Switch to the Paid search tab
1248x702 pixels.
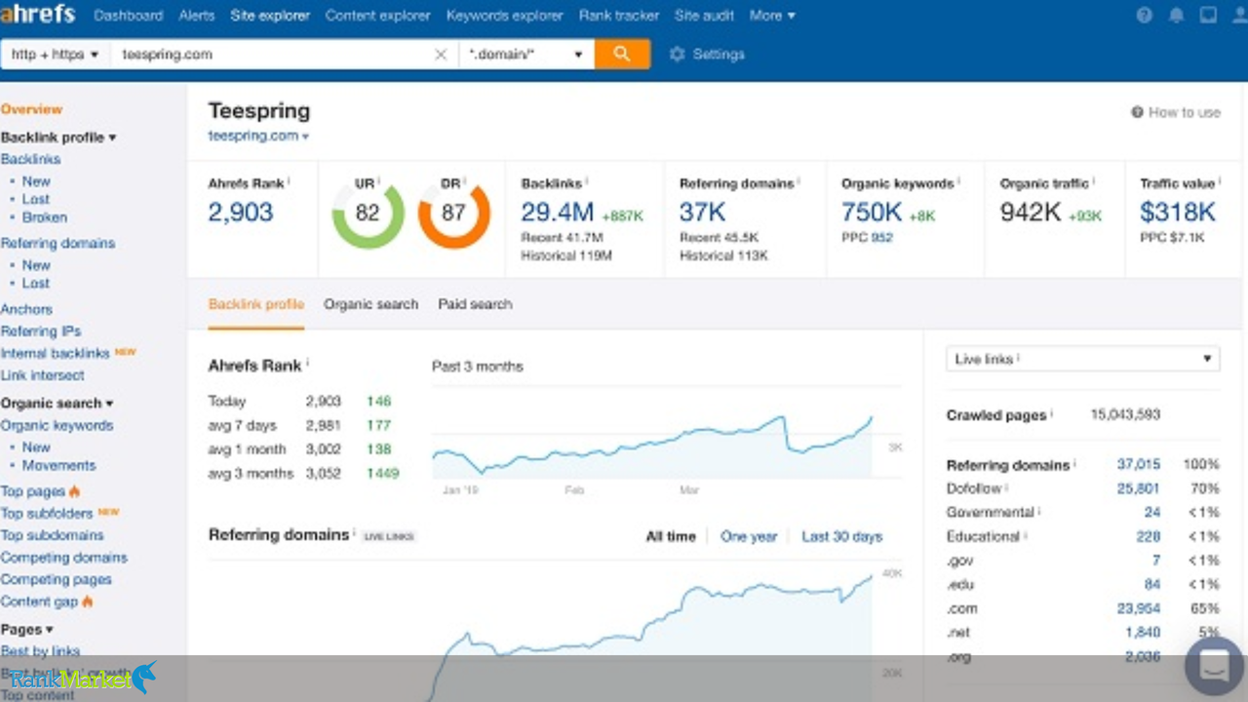[475, 304]
